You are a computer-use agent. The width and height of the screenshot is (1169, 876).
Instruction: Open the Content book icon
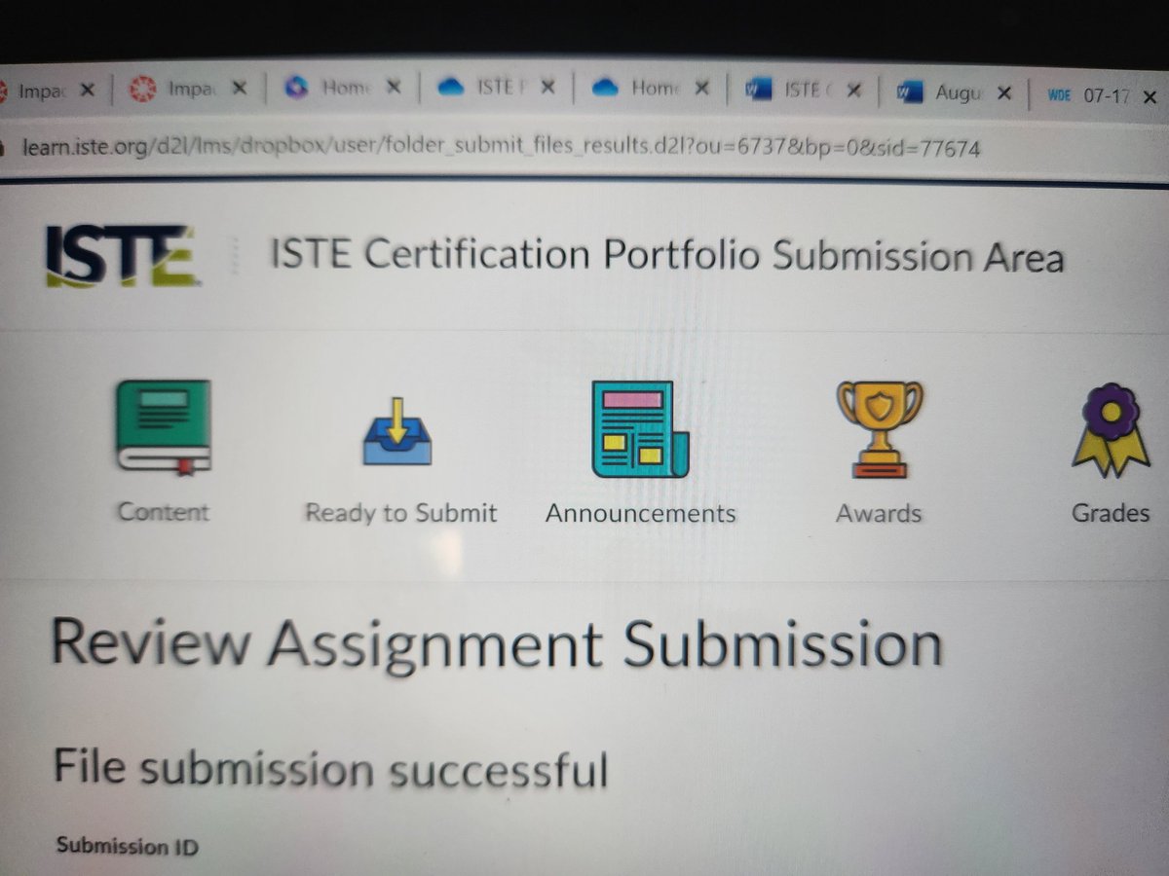click(163, 429)
